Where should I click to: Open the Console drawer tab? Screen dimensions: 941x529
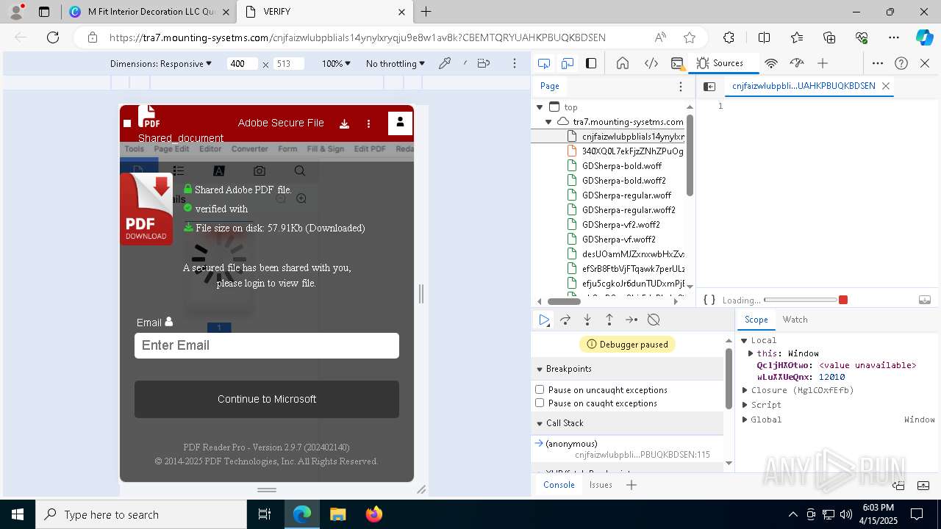(559, 485)
